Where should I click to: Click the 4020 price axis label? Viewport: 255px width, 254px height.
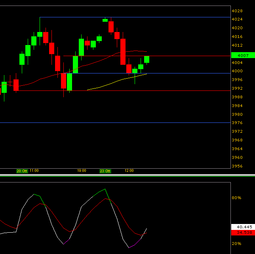tap(237, 28)
